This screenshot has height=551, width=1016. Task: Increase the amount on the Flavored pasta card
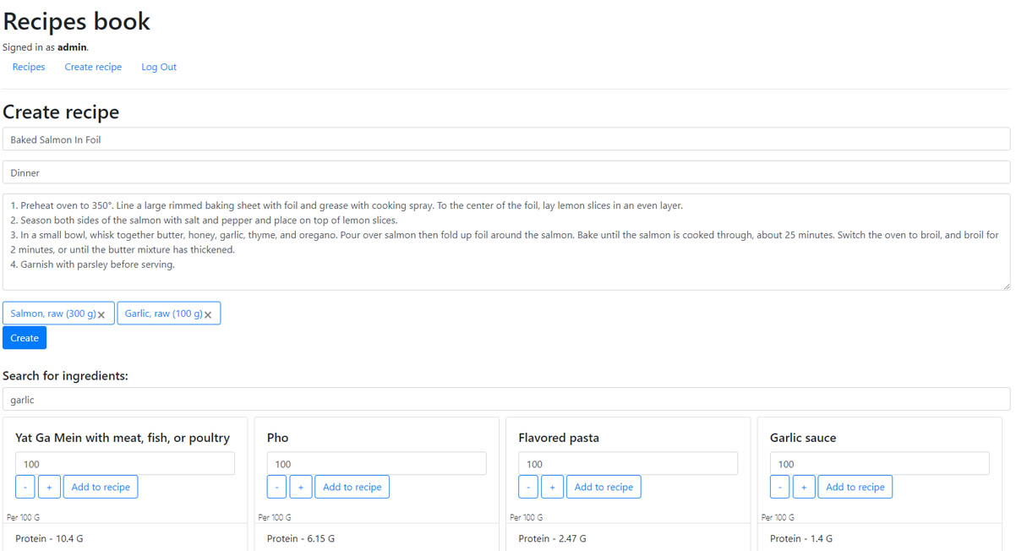(552, 487)
